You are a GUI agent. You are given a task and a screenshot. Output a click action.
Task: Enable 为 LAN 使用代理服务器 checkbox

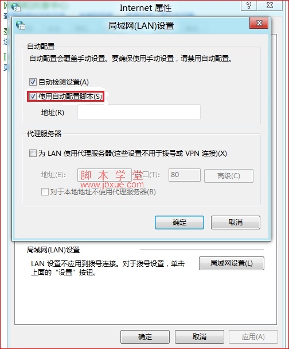[33, 154]
